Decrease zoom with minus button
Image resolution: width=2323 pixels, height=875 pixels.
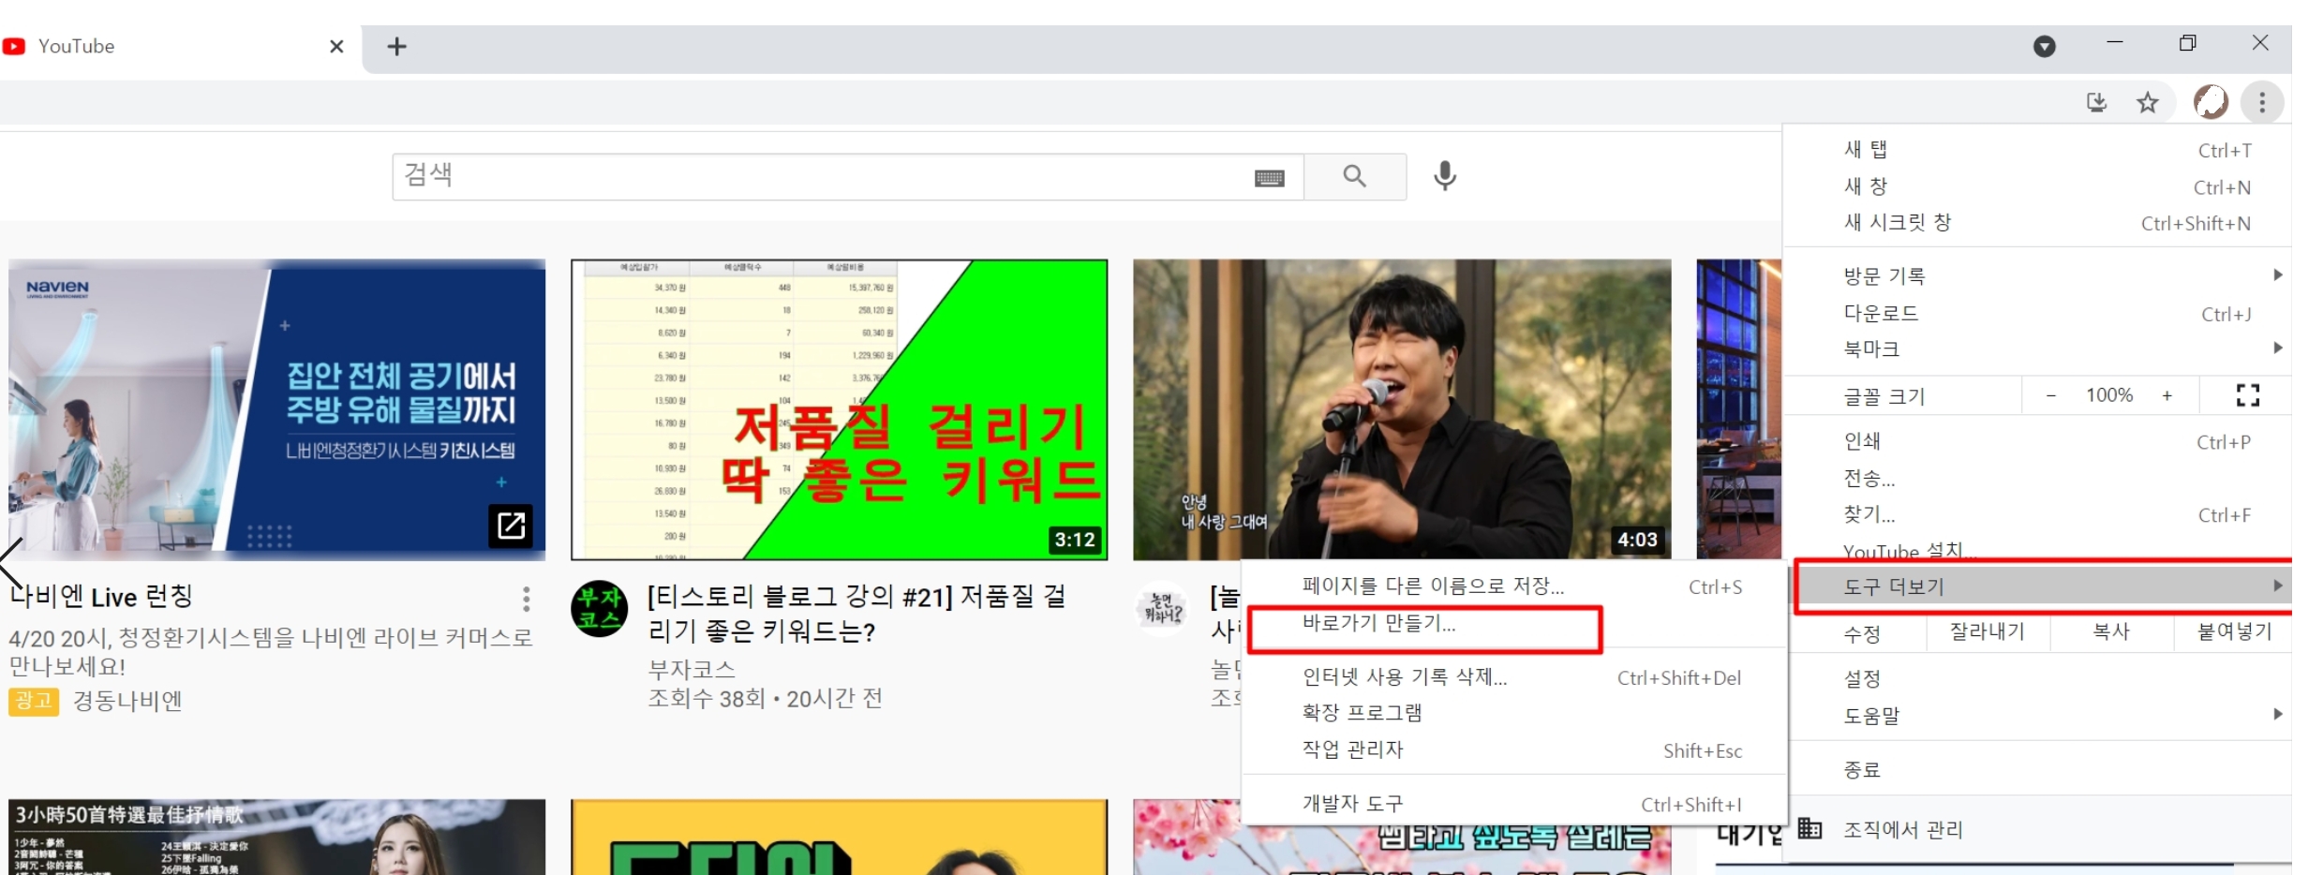(x=2050, y=396)
